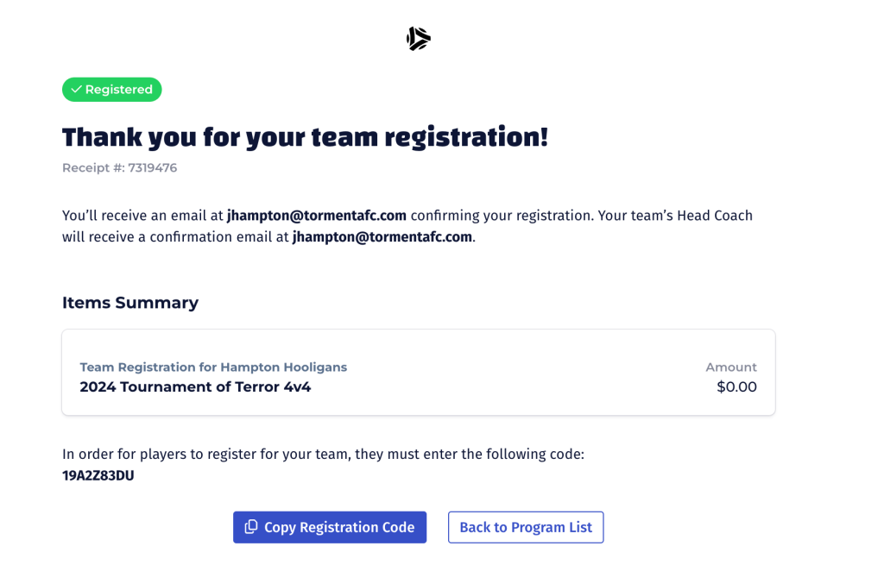884x584 pixels.
Task: Click the items summary card area
Action: tap(419, 373)
